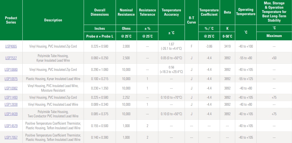Click the R-T Curve column header

click(191, 20)
